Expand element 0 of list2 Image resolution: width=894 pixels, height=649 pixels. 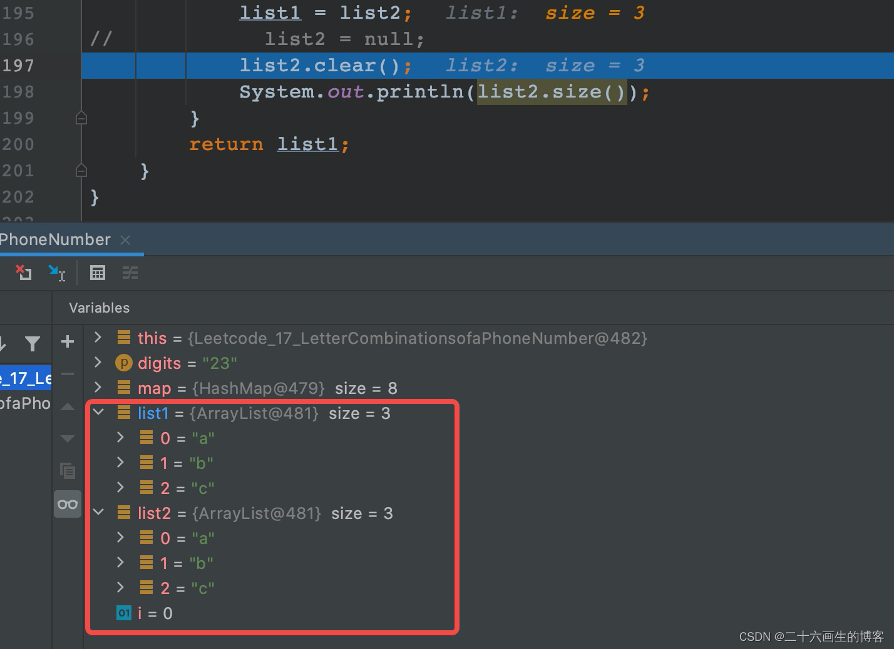120,537
